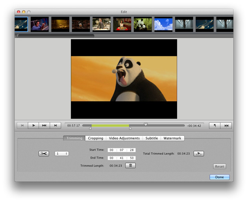This screenshot has height=202, width=248.
Task: Click the scissors trim button
Action: click(x=44, y=154)
